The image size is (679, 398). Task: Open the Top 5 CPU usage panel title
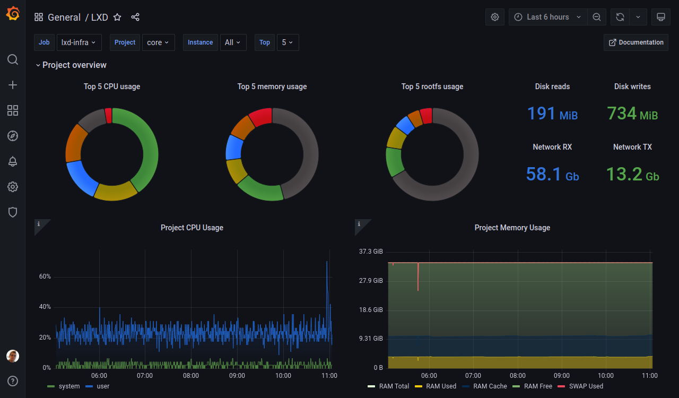point(112,86)
